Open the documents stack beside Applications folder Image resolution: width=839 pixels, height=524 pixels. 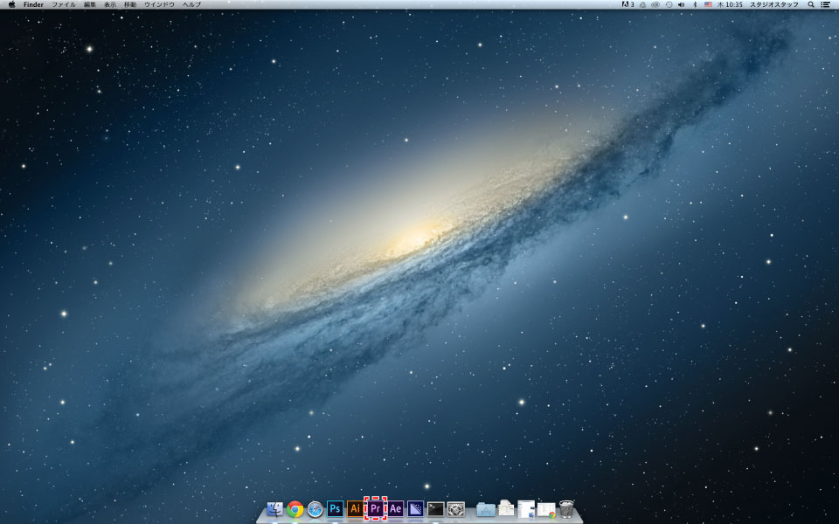click(x=506, y=508)
